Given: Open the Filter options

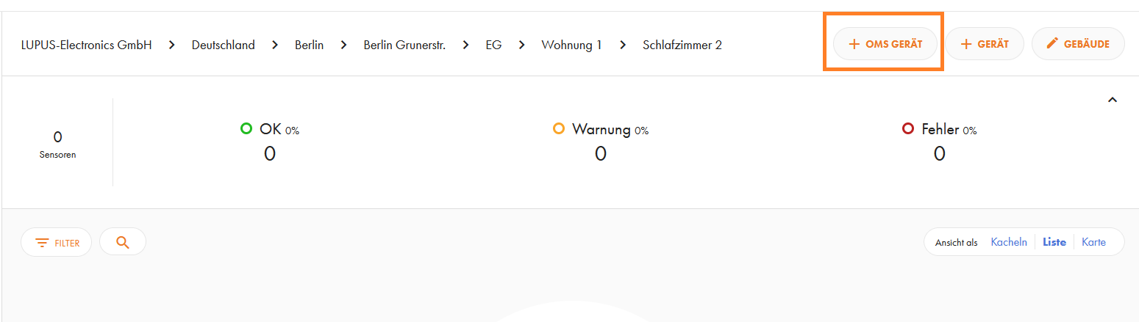Looking at the screenshot, I should tap(57, 242).
